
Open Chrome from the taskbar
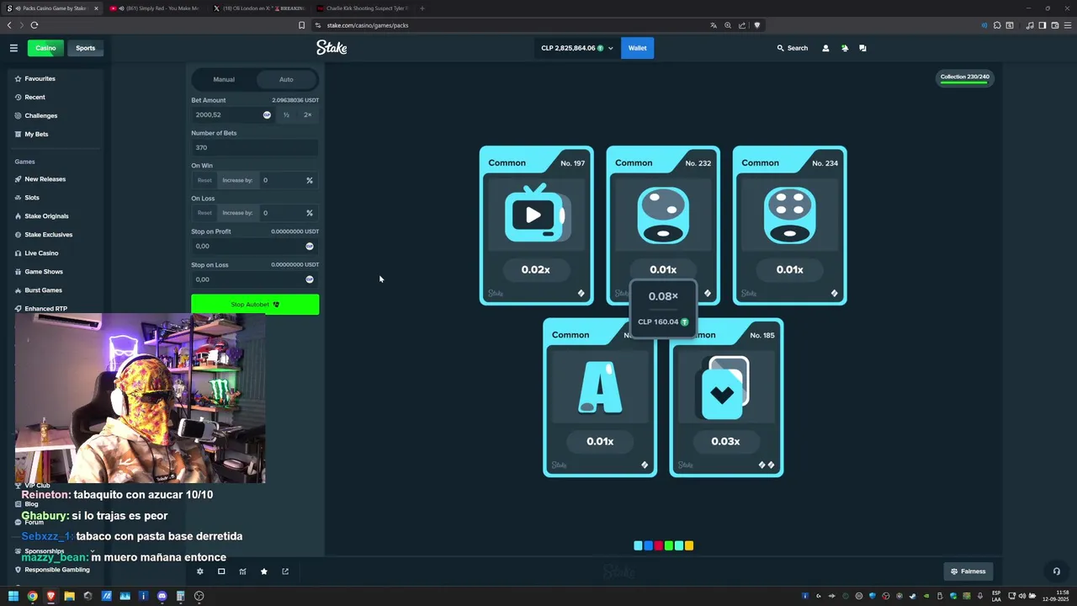tap(32, 596)
